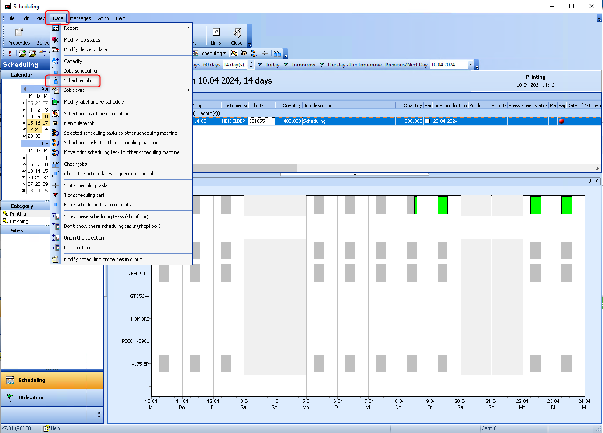Click the 60 days range button
The image size is (603, 433).
tap(212, 65)
